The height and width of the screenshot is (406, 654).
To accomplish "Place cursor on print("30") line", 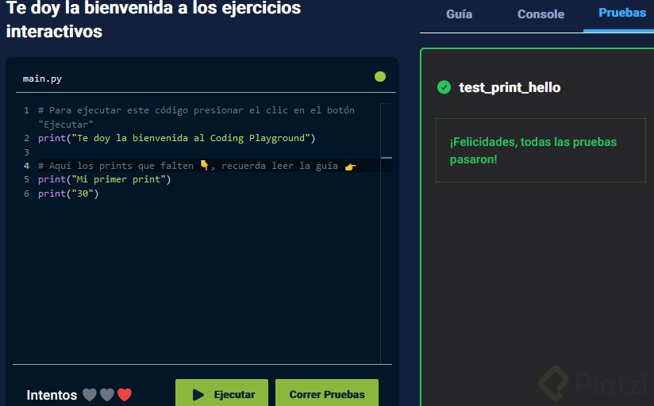I will click(68, 193).
